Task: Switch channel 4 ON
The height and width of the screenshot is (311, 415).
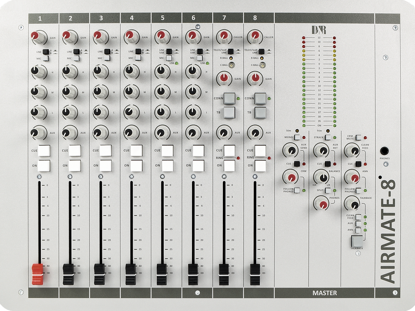Action: [x=137, y=166]
